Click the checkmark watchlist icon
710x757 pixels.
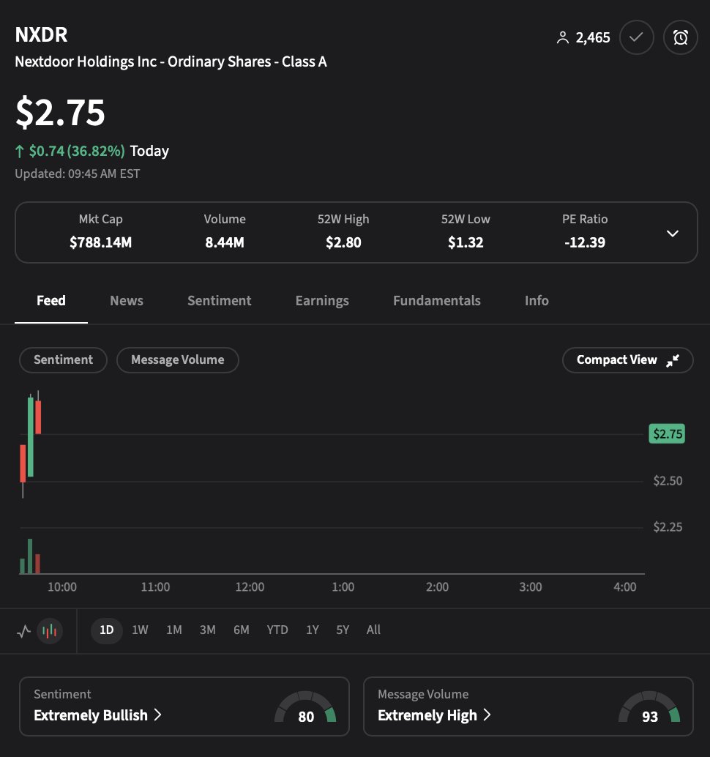point(636,37)
